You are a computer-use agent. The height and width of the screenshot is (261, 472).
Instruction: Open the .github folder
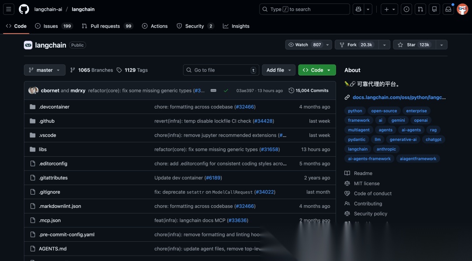(x=47, y=121)
